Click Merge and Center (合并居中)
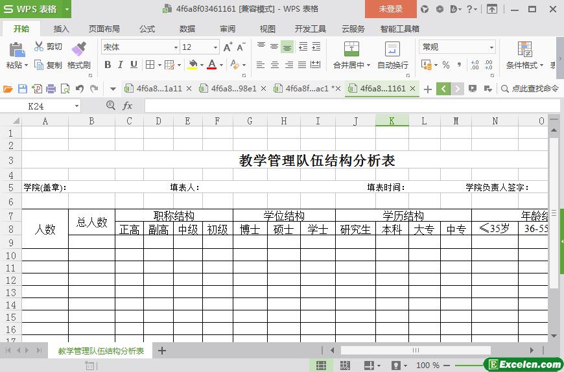The image size is (564, 372). pyautogui.click(x=351, y=55)
